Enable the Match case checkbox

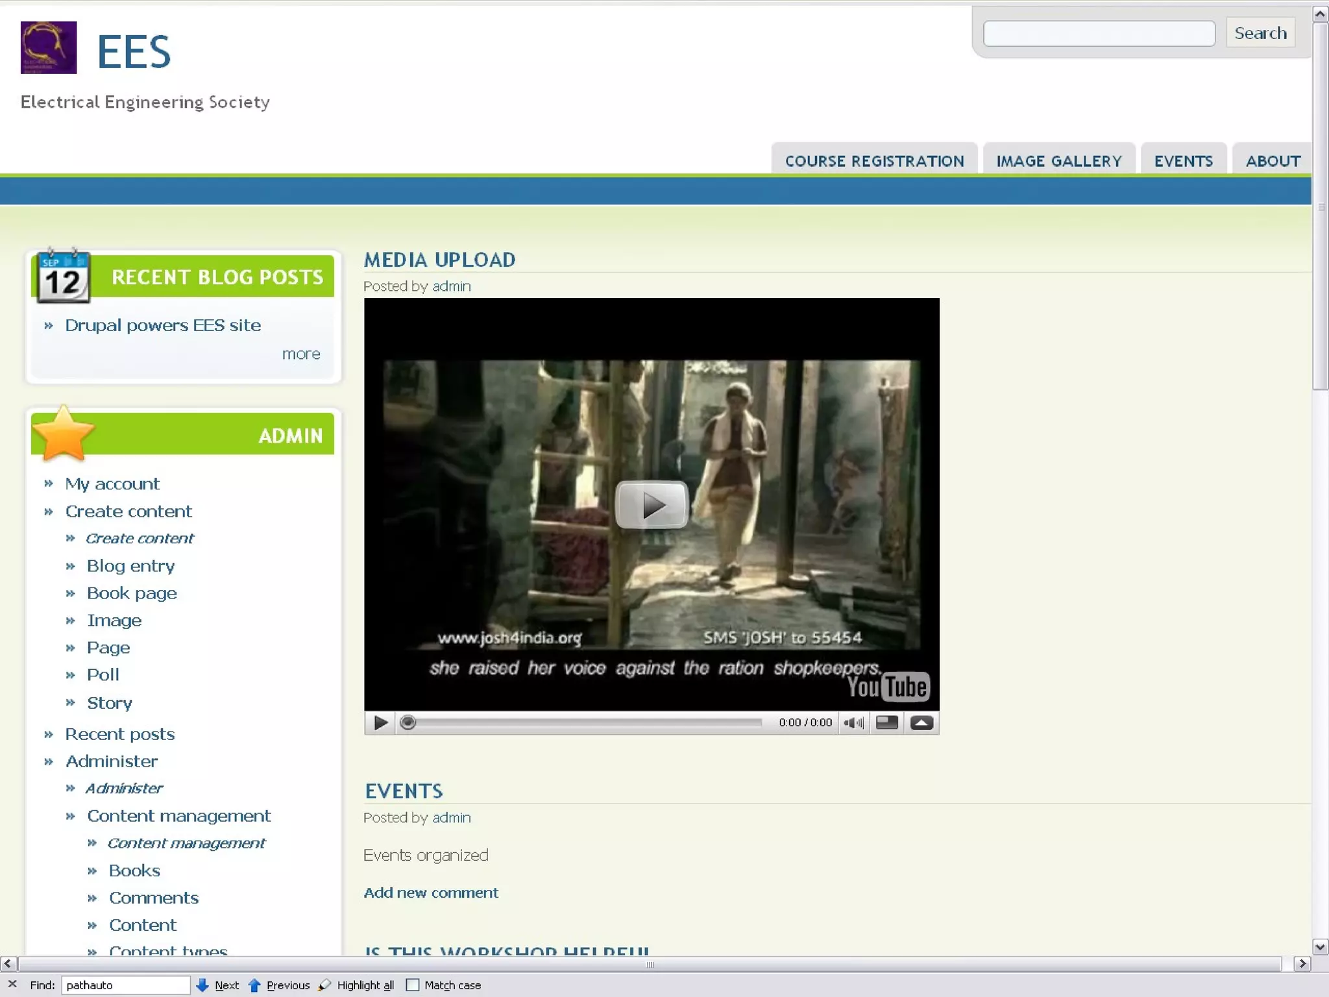click(x=413, y=985)
